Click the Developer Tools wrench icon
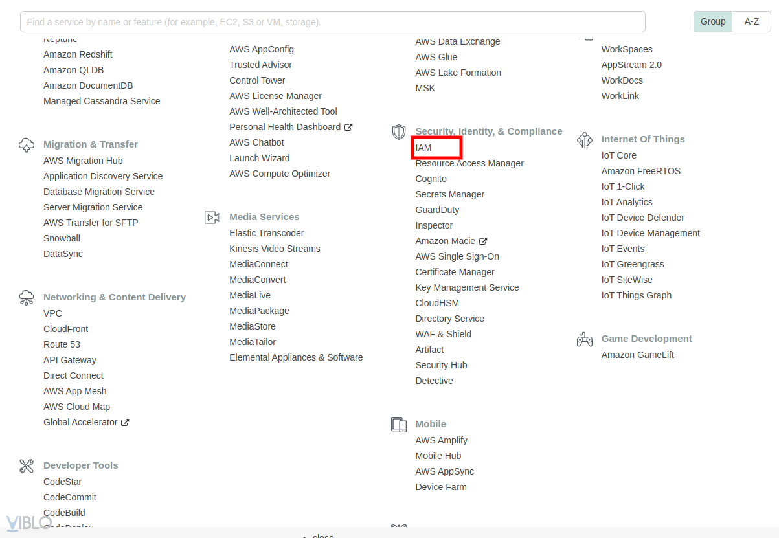Viewport: 779px width, 538px height. click(27, 465)
